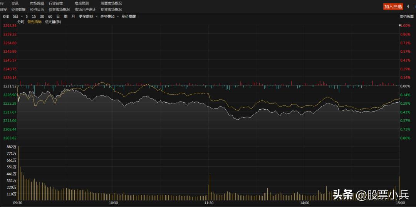Open the dropdown arrow next to 5日
The image size is (416, 207).
(22, 17)
